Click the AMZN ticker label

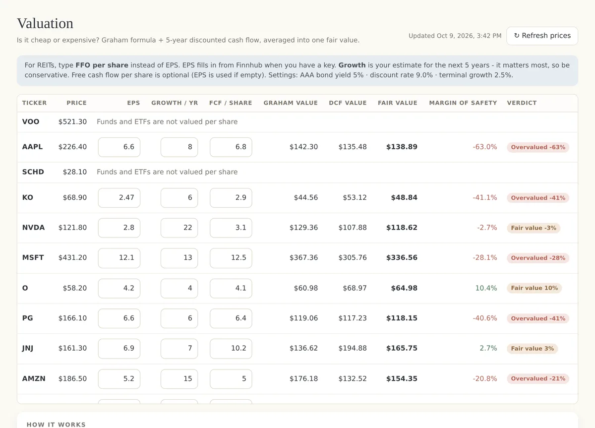[x=34, y=378]
